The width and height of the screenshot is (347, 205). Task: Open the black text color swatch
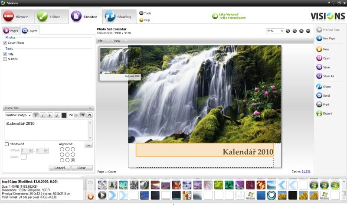[x=64, y=115]
